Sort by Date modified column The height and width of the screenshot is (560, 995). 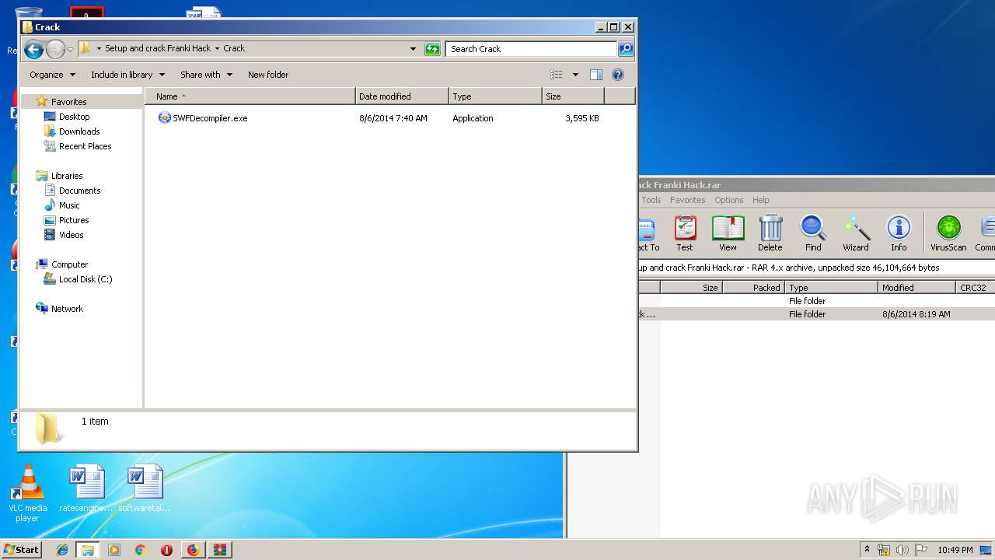point(402,96)
